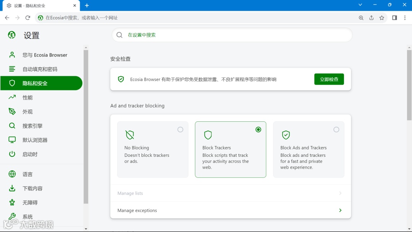Expand the Manage lists chevron

(x=340, y=193)
